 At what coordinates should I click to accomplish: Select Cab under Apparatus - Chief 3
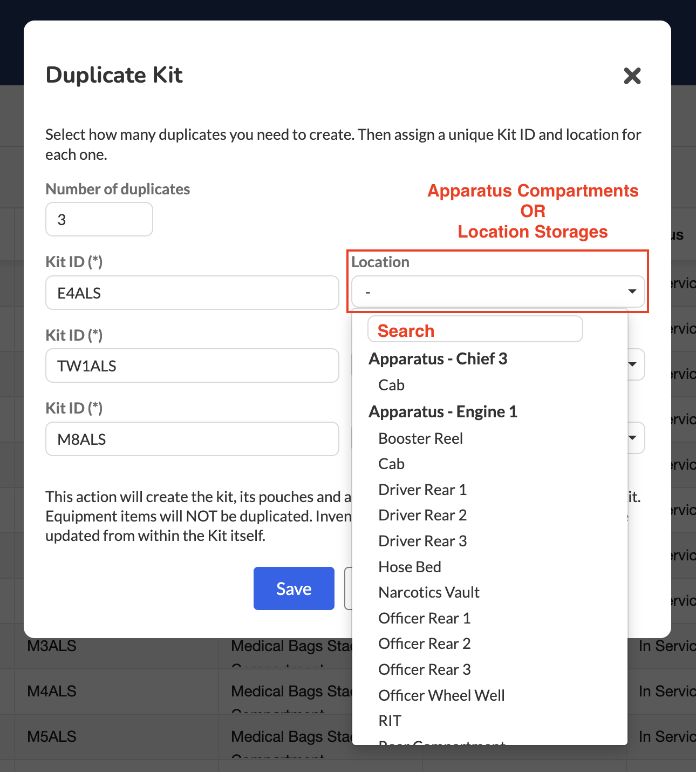point(391,385)
